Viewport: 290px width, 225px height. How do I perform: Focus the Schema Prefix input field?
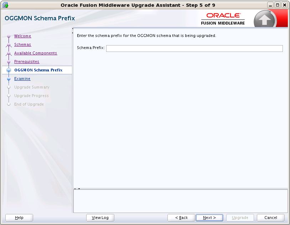(195, 48)
